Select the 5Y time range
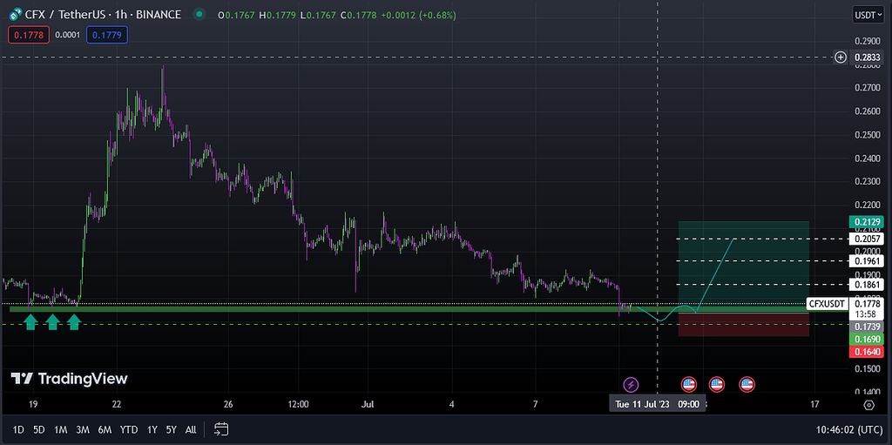 (172, 429)
